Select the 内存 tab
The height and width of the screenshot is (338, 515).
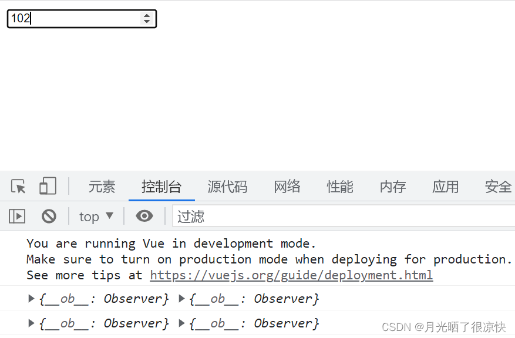click(393, 187)
